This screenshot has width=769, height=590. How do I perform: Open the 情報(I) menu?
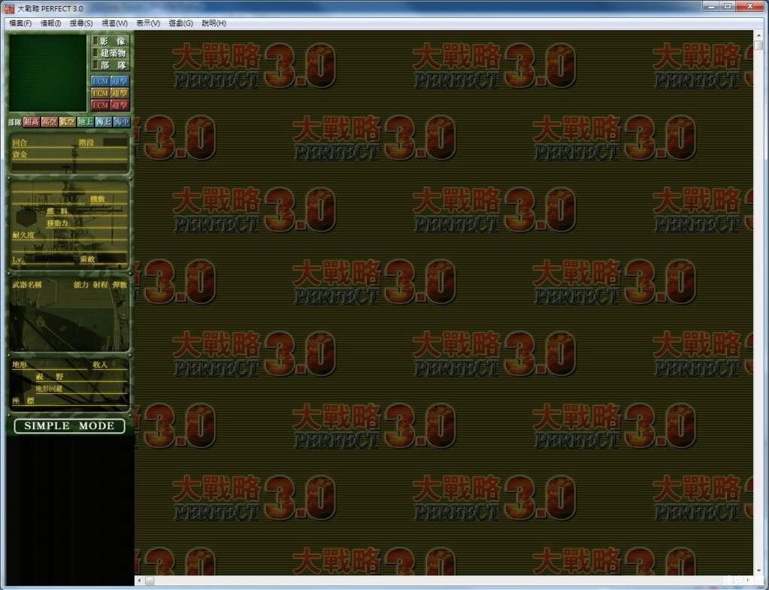[x=50, y=23]
